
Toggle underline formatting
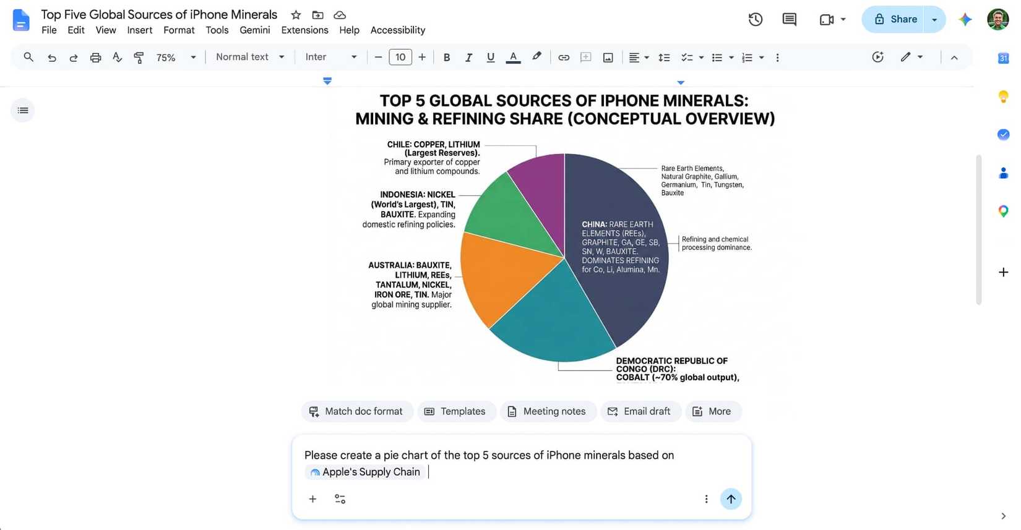click(x=490, y=58)
